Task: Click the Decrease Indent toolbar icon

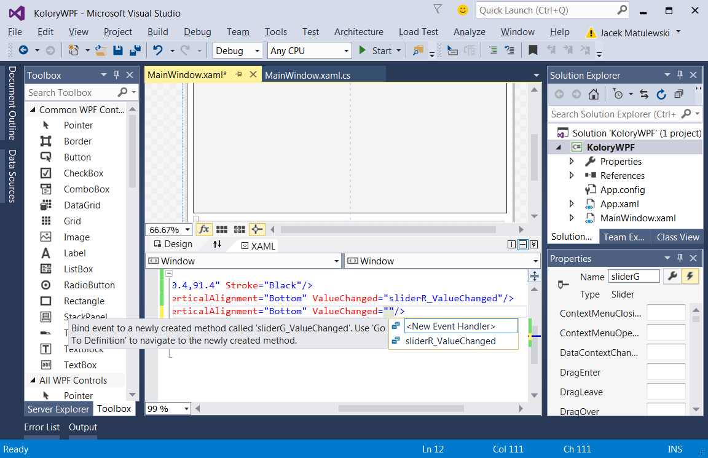Action: (493, 50)
